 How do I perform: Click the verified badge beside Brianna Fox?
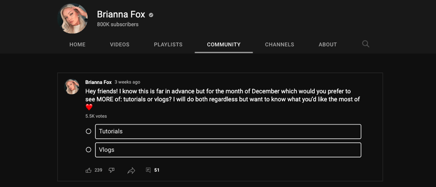point(151,15)
